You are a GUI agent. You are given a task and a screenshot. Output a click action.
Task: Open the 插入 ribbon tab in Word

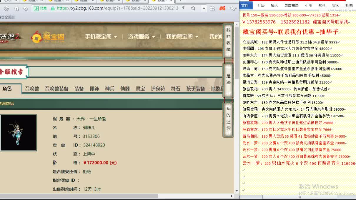(274, 5)
